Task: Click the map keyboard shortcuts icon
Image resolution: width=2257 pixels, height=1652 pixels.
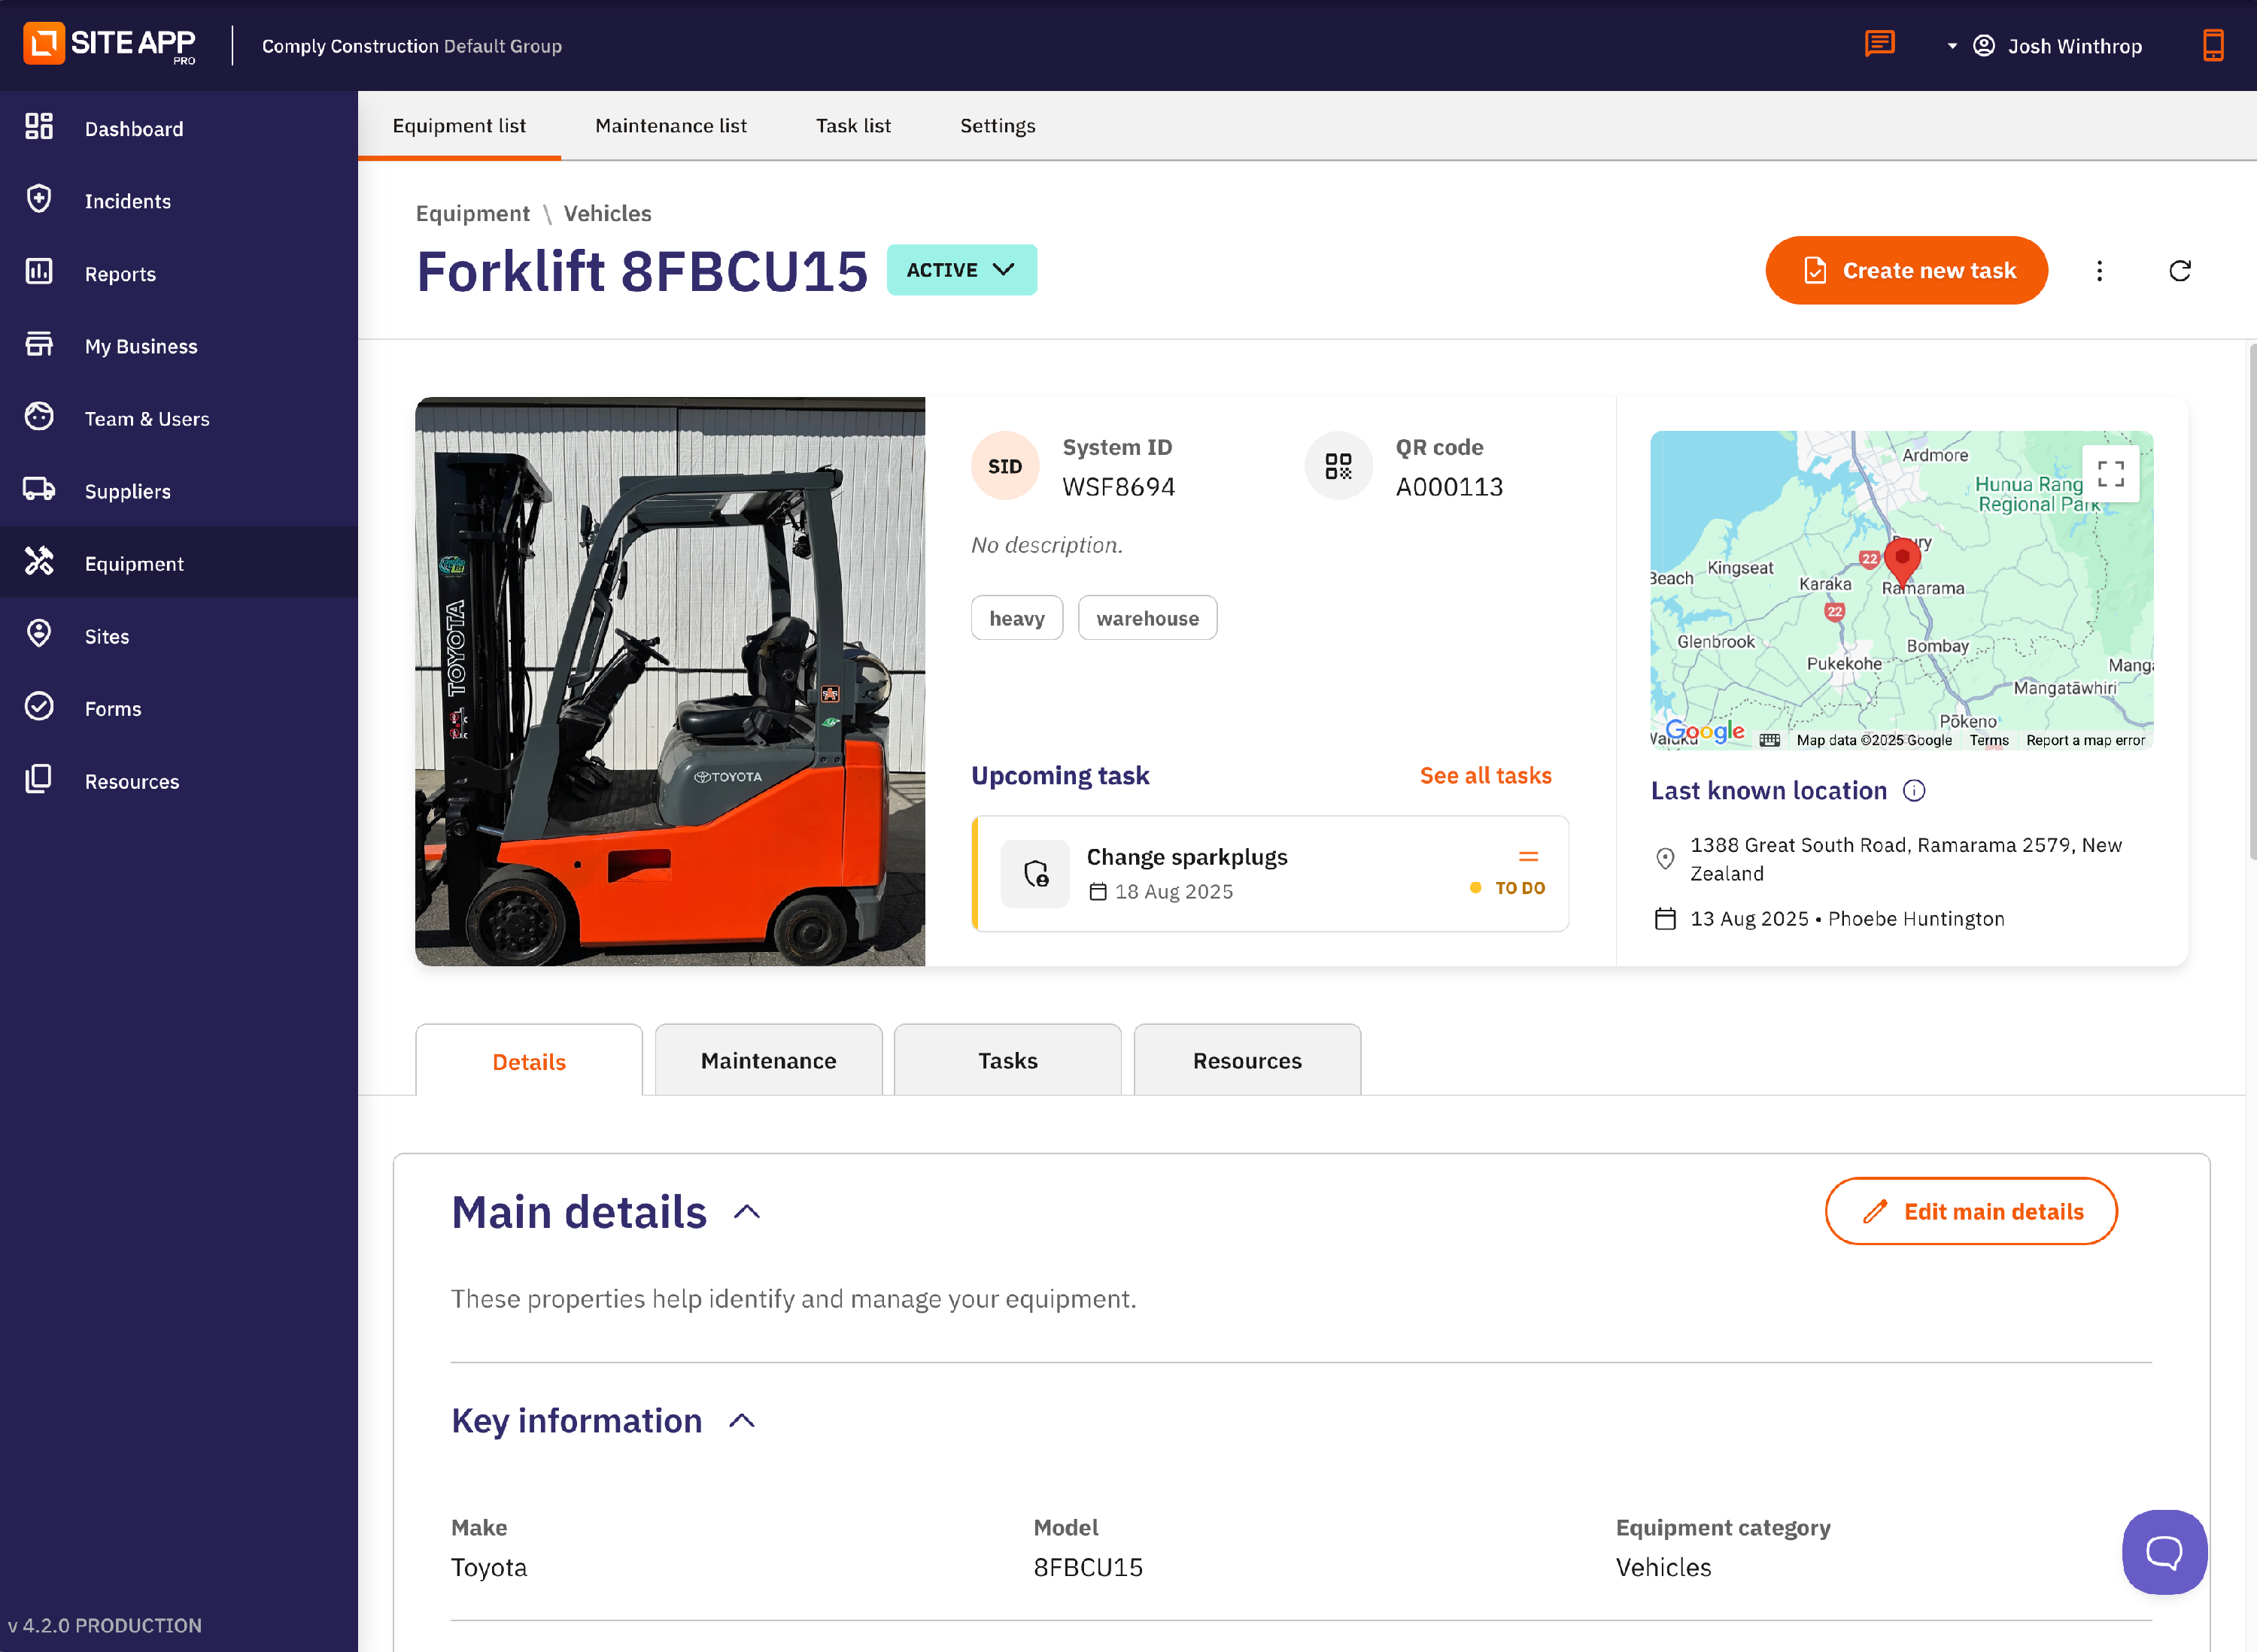Action: (x=1769, y=740)
